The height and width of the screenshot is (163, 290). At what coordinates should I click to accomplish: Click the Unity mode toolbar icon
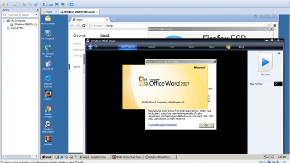coord(63,4)
